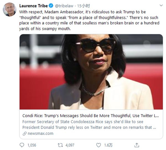Image resolution: width=166 pixels, height=150 pixels.
Task: Share the tweet via upload arrow icon
Action: [x=136, y=145]
